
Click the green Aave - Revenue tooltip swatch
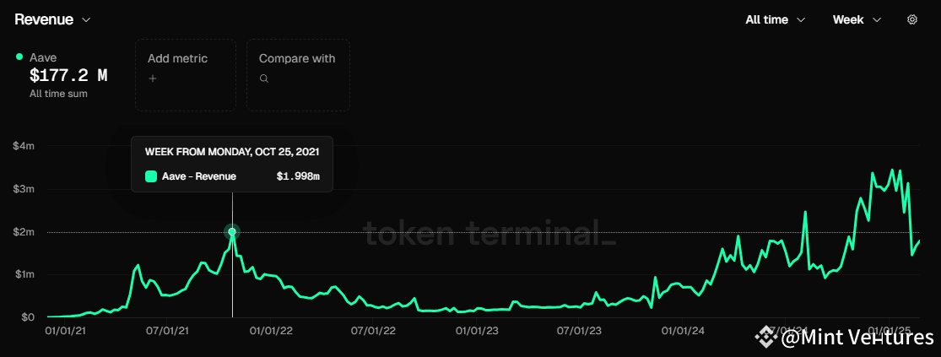click(151, 176)
